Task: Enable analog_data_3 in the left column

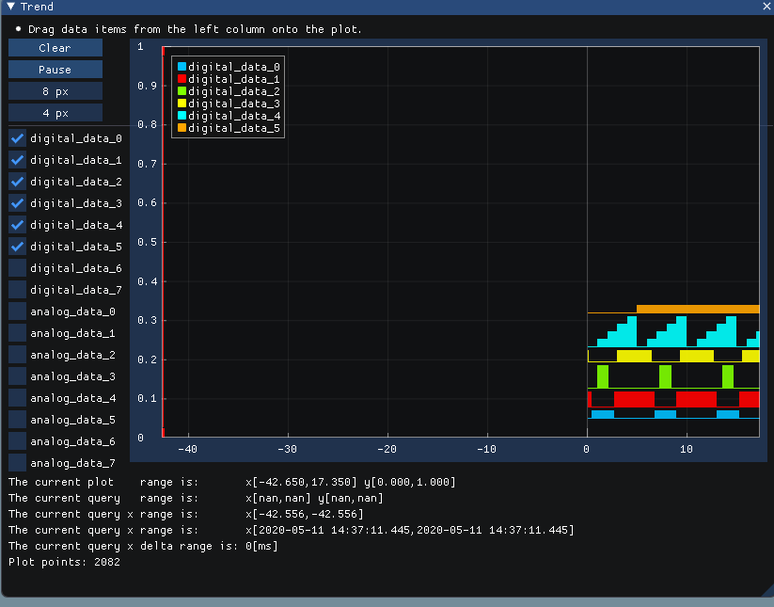Action: point(16,375)
